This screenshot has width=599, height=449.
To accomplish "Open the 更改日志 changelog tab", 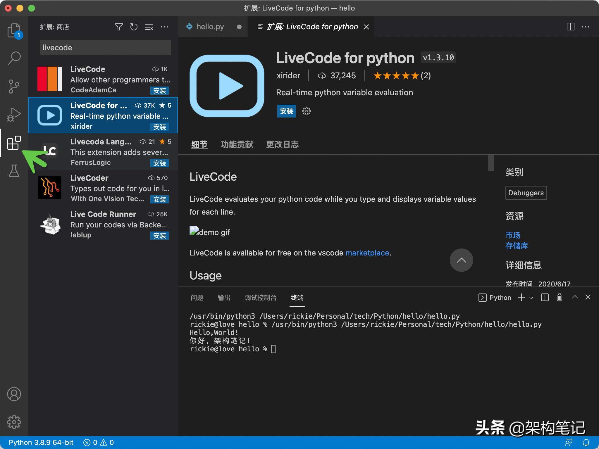I will point(282,144).
